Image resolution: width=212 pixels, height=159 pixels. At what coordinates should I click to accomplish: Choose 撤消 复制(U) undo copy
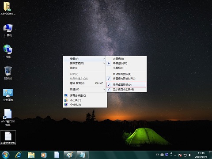point(85,83)
